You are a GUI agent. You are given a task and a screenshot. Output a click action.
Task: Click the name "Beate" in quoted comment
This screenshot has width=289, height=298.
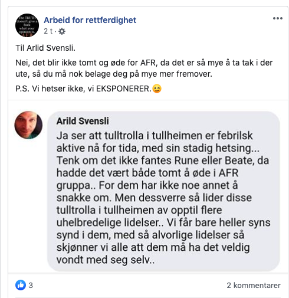click(x=239, y=161)
